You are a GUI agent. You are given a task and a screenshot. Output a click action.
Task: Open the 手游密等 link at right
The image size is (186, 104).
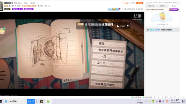pos(139,9)
